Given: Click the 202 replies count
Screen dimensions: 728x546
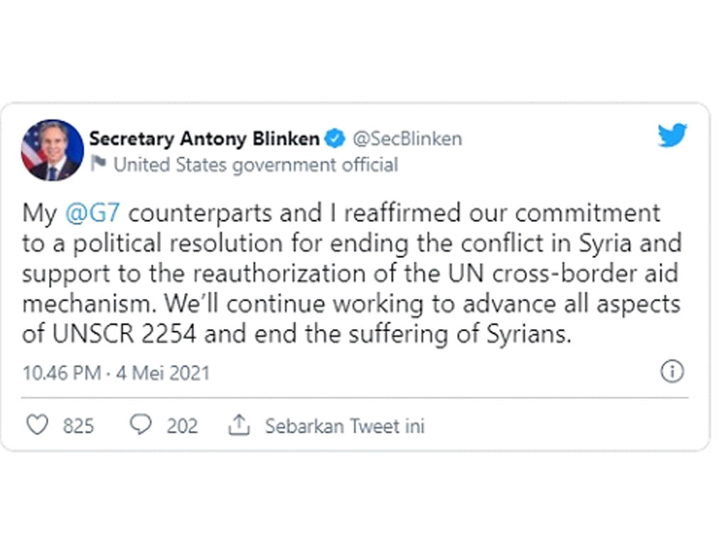Looking at the screenshot, I should (182, 426).
